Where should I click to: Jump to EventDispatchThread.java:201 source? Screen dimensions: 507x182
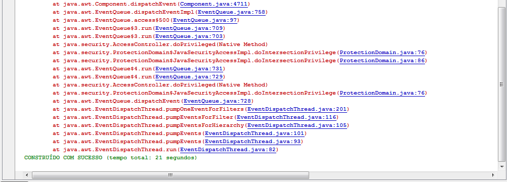(x=297, y=109)
